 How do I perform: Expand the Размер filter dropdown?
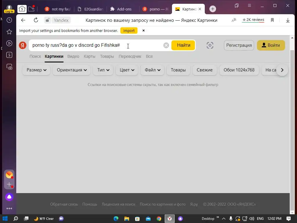(36, 70)
